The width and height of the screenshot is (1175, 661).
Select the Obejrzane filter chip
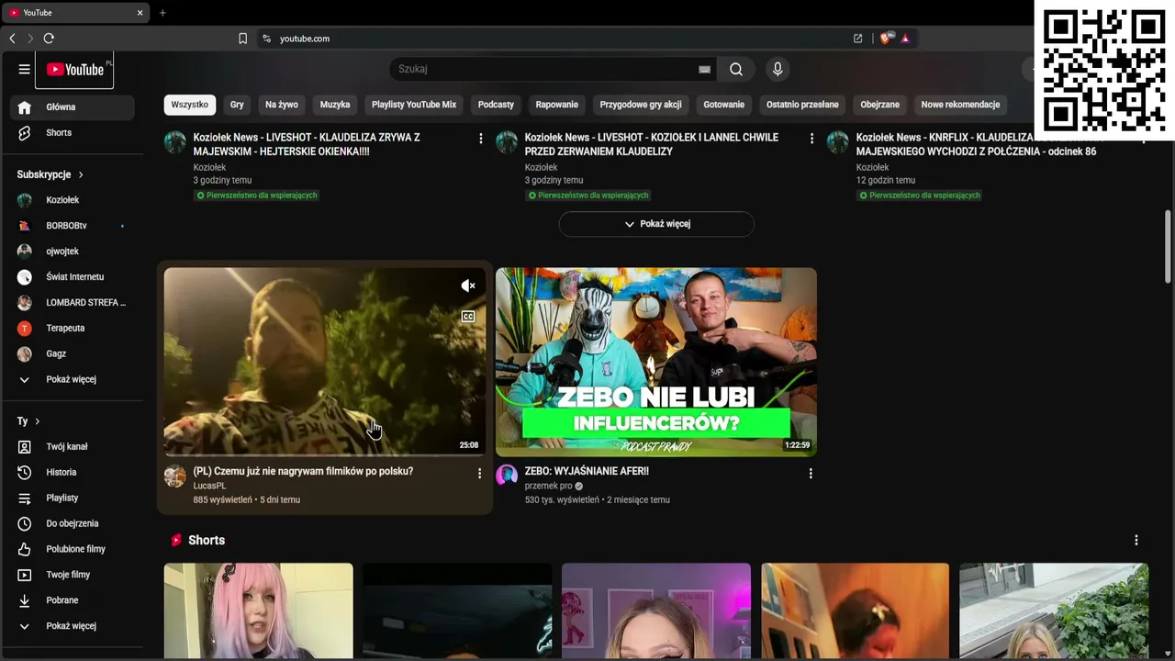[x=880, y=105]
